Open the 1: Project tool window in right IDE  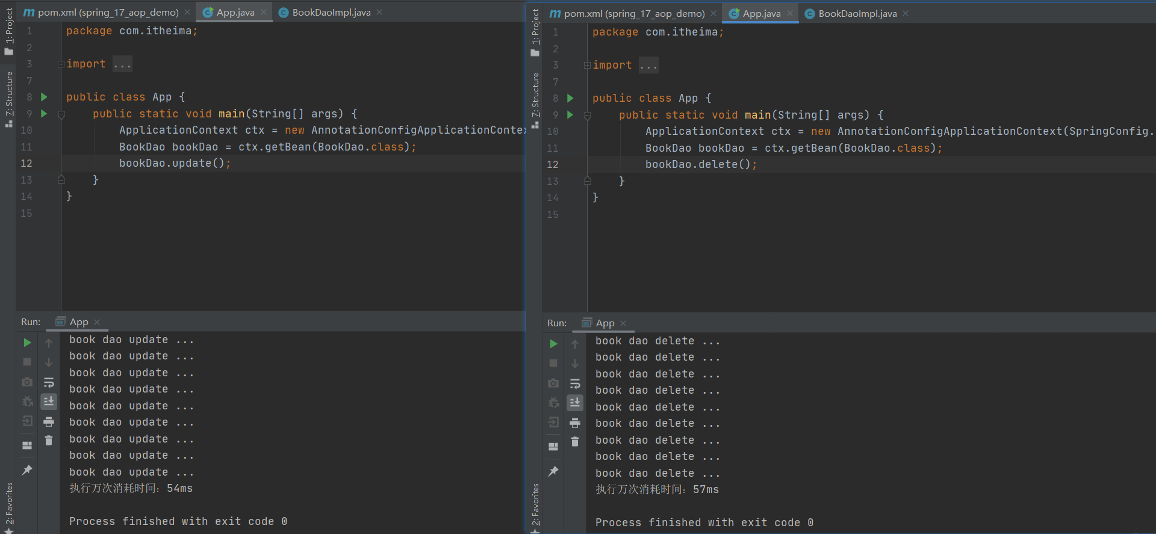(535, 33)
